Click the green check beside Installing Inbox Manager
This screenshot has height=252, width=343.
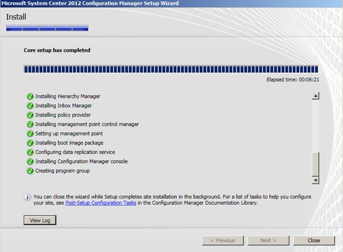pos(30,106)
